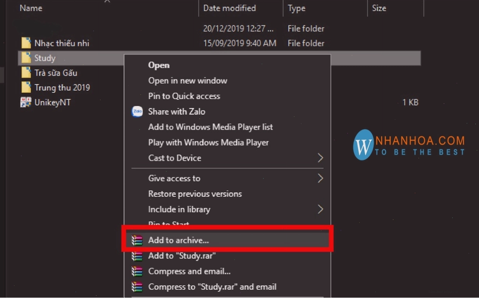Select the Trung thu 2019 folder name
479x298 pixels.
click(x=62, y=88)
